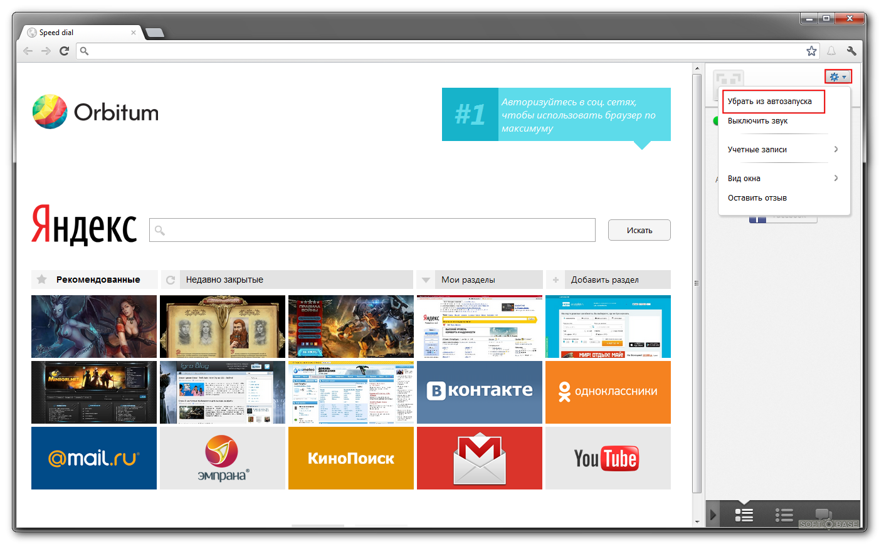This screenshot has height=544, width=879.
Task: Focus the Yandex search input
Action: [x=372, y=230]
